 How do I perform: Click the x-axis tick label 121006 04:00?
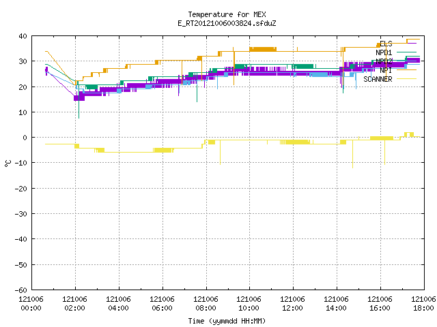click(x=118, y=304)
